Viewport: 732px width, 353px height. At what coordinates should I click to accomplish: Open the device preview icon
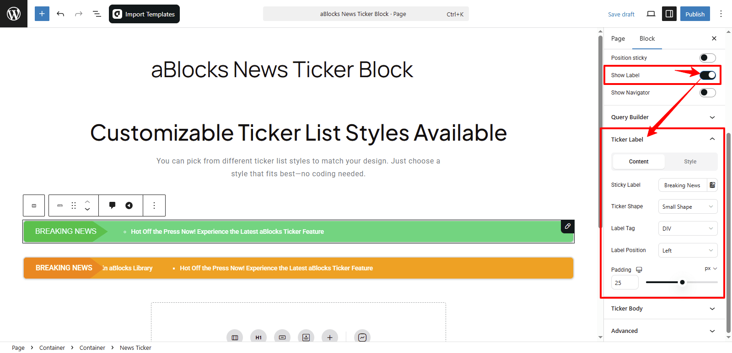click(x=651, y=14)
